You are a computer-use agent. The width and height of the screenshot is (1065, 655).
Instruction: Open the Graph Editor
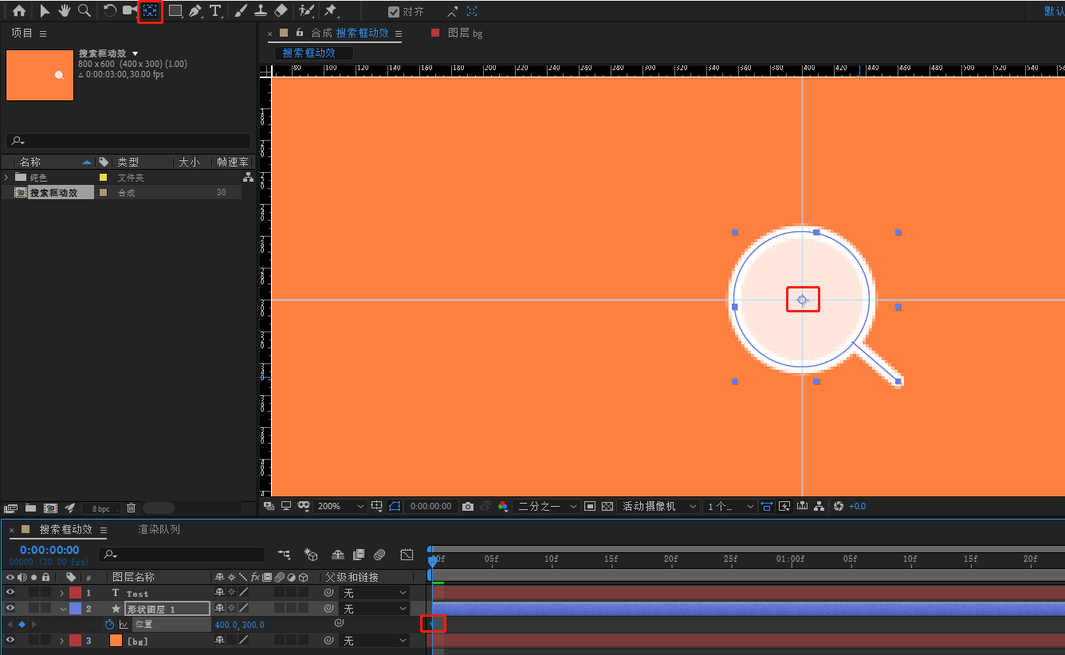[407, 554]
